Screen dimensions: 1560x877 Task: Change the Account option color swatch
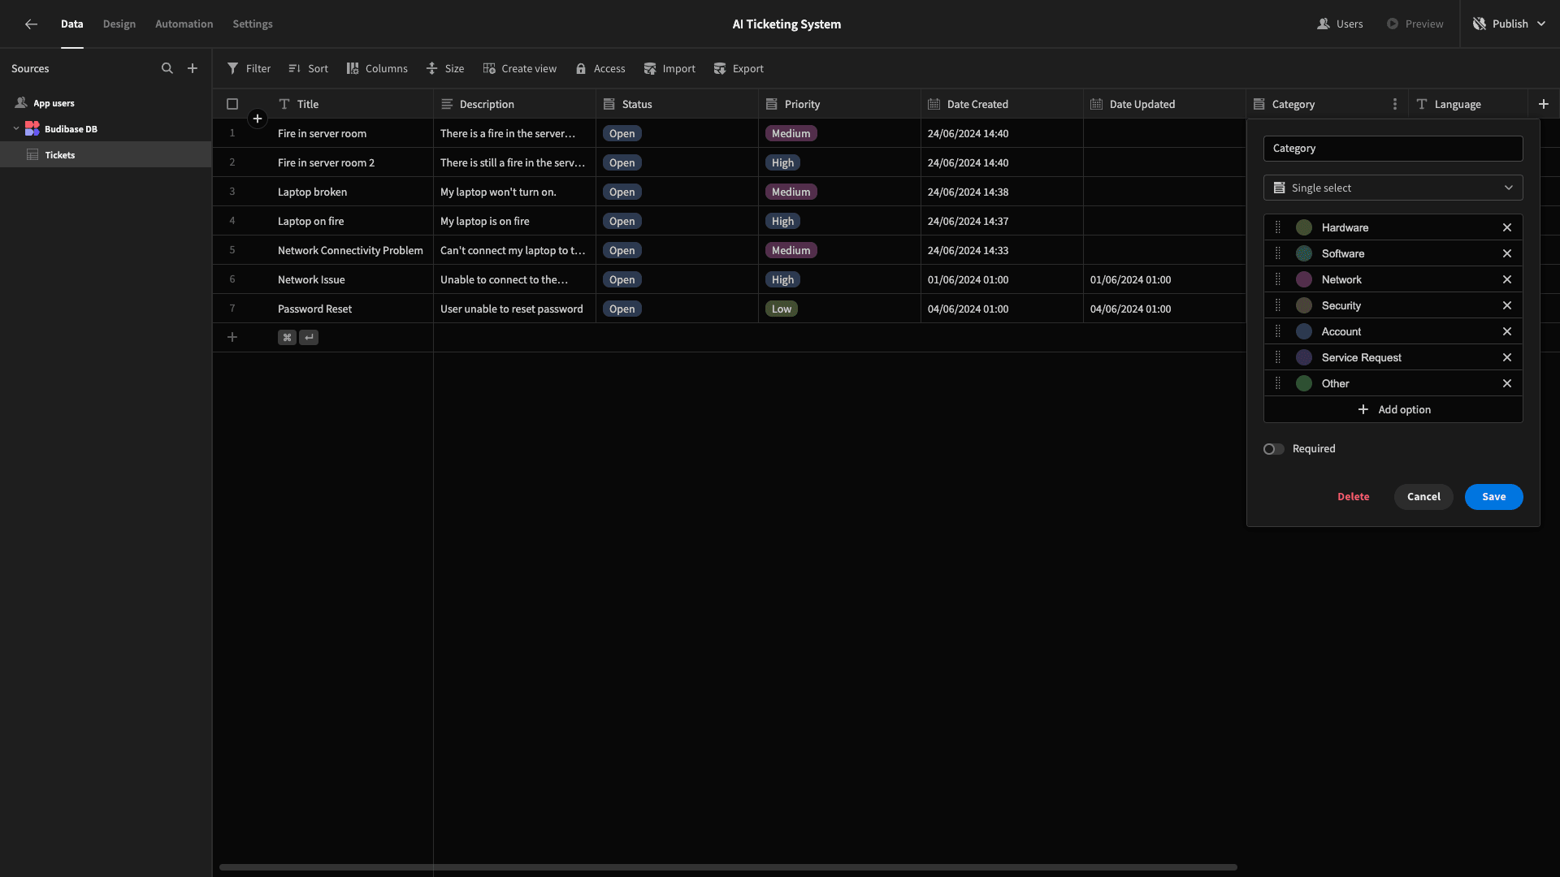tap(1304, 331)
